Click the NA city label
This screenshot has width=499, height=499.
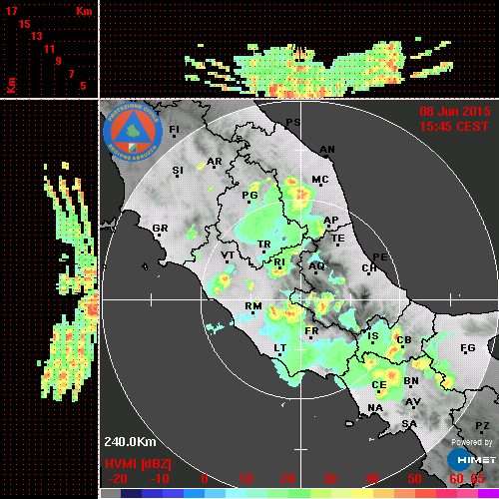[375, 408]
